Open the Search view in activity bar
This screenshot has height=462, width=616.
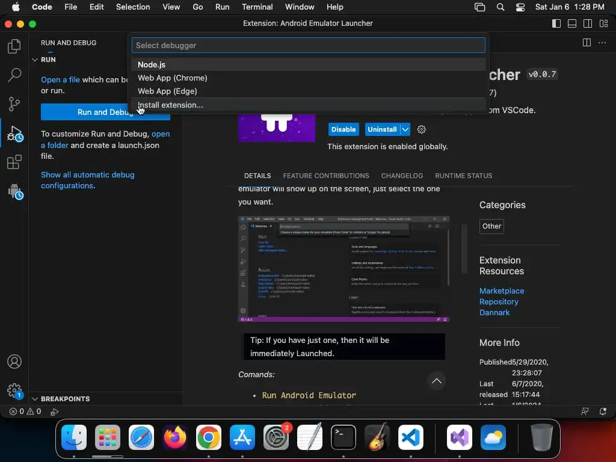click(x=14, y=75)
